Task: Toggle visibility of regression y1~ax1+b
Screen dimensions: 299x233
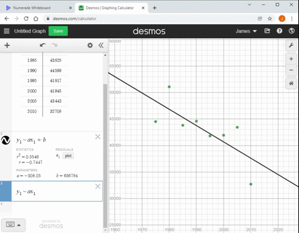Action: [6, 140]
